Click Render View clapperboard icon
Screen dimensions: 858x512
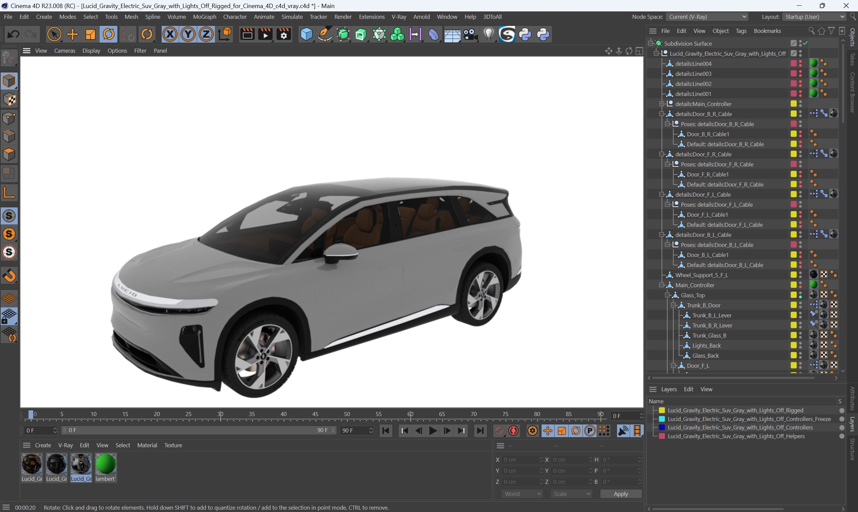click(x=247, y=34)
